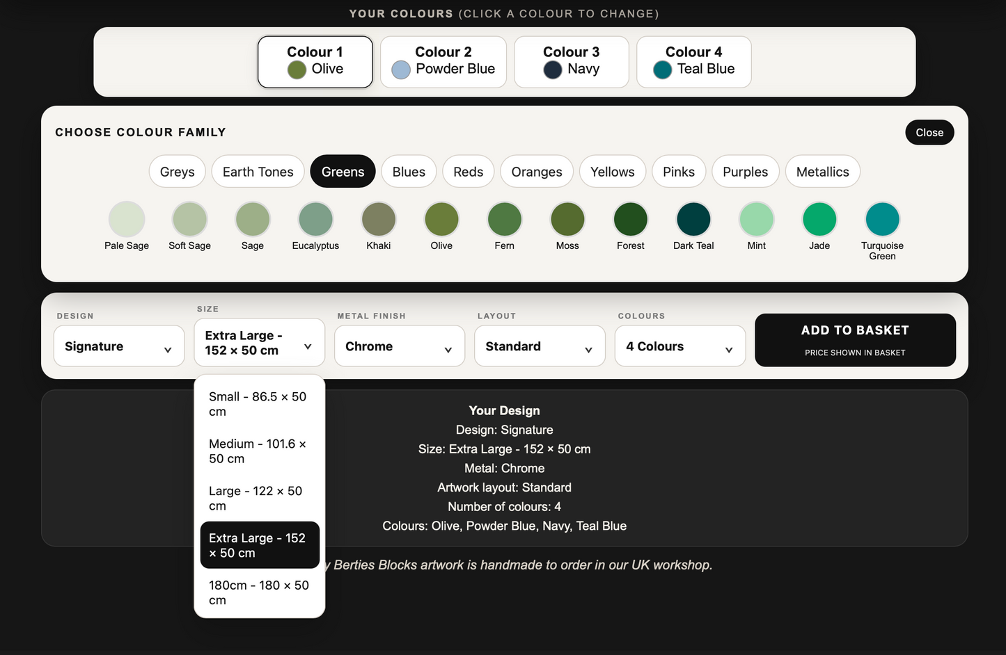1006x655 pixels.
Task: Choose the Khaki colour circle
Action: click(379, 219)
